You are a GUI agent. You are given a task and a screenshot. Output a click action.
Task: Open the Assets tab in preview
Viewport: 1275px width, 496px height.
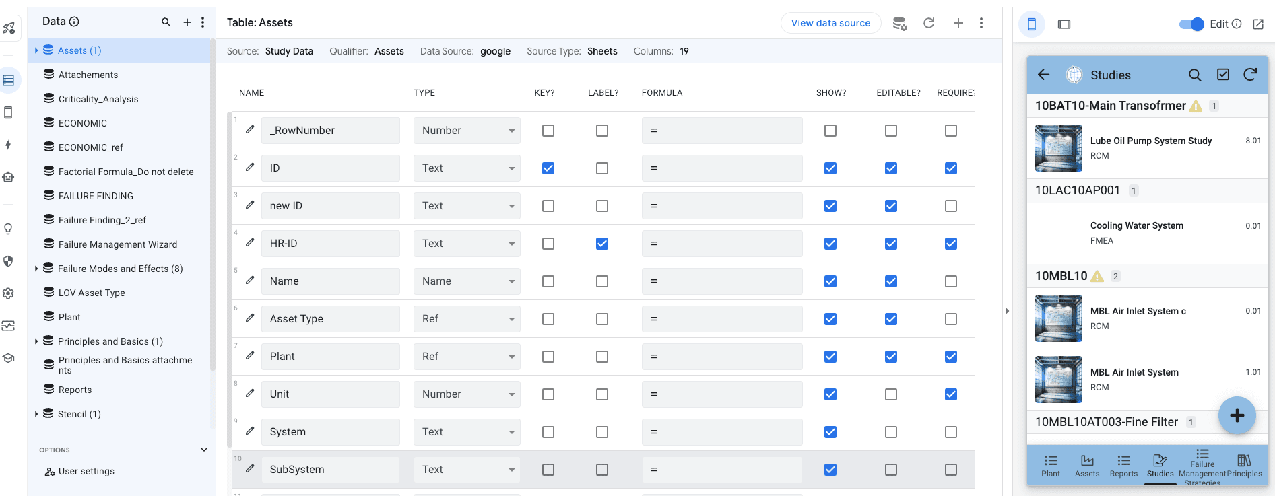1087,466
